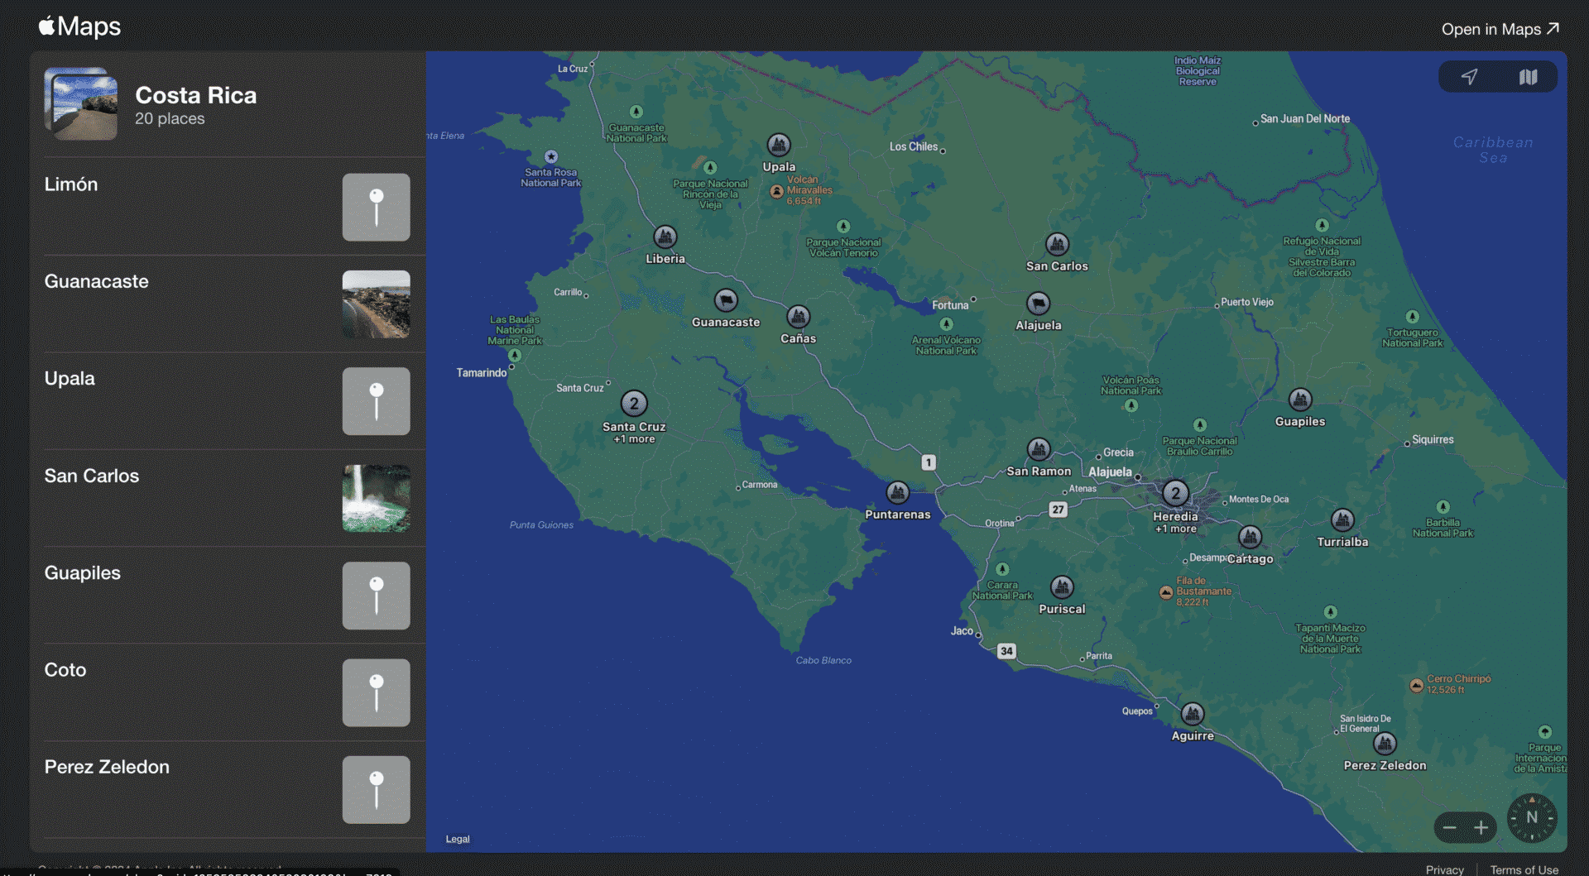Image resolution: width=1589 pixels, height=876 pixels.
Task: Select the Aguirre marker near Quepos
Action: [x=1192, y=715]
